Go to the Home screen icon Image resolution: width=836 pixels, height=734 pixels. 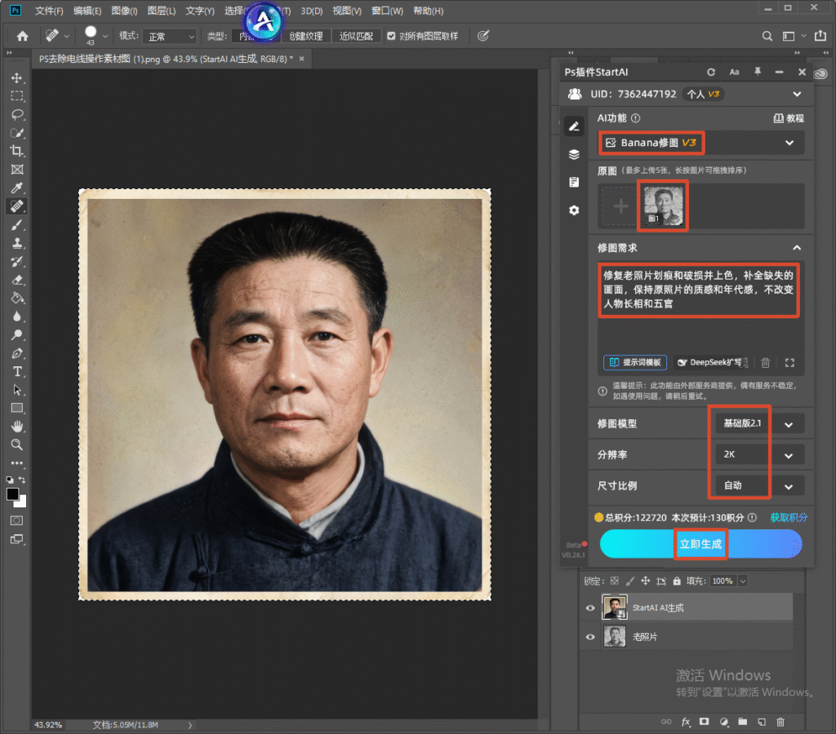click(x=22, y=36)
